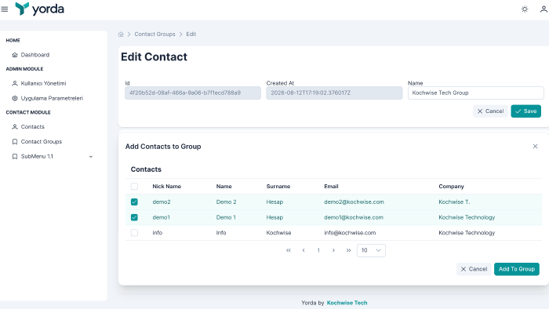This screenshot has width=549, height=309.
Task: Click the home breadcrumb icon
Action: click(x=121, y=35)
